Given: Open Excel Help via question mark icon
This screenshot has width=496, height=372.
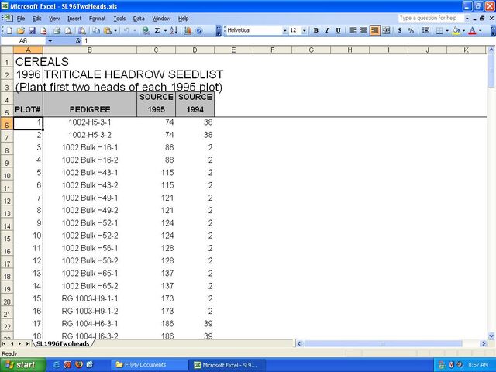Looking at the screenshot, I should [199, 30].
